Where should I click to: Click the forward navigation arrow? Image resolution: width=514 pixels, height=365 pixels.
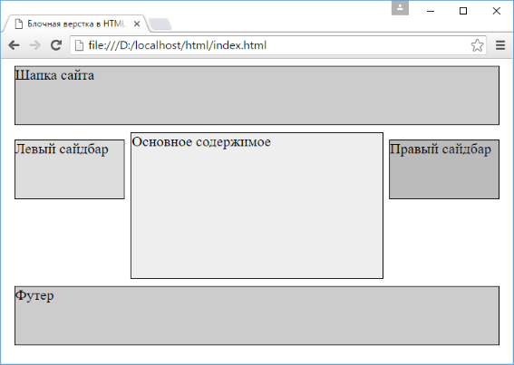(35, 45)
